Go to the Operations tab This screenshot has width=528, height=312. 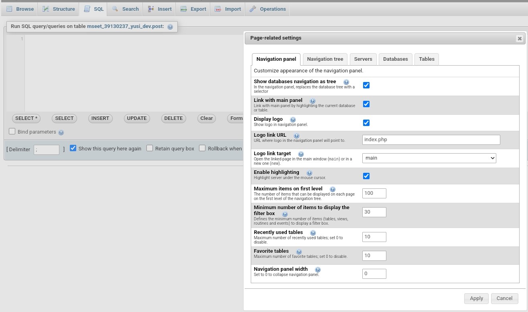[x=268, y=9]
